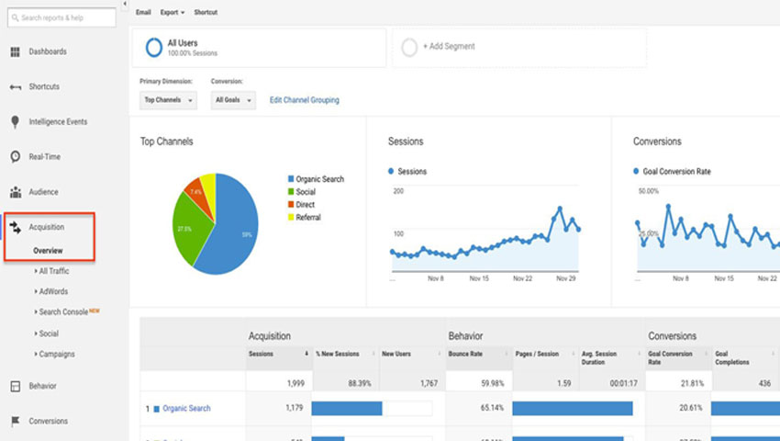Expand the AdWords submenu item
The image size is (780, 441).
pos(52,291)
